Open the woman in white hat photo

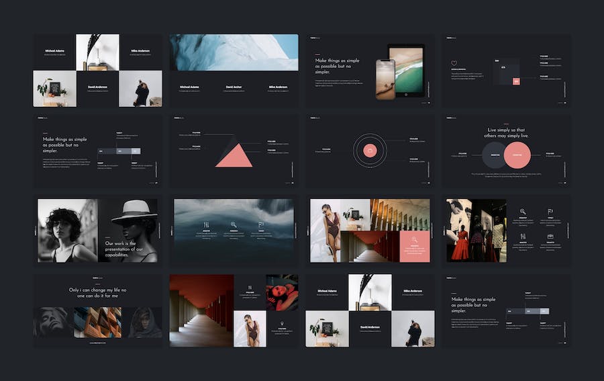pyautogui.click(x=132, y=230)
